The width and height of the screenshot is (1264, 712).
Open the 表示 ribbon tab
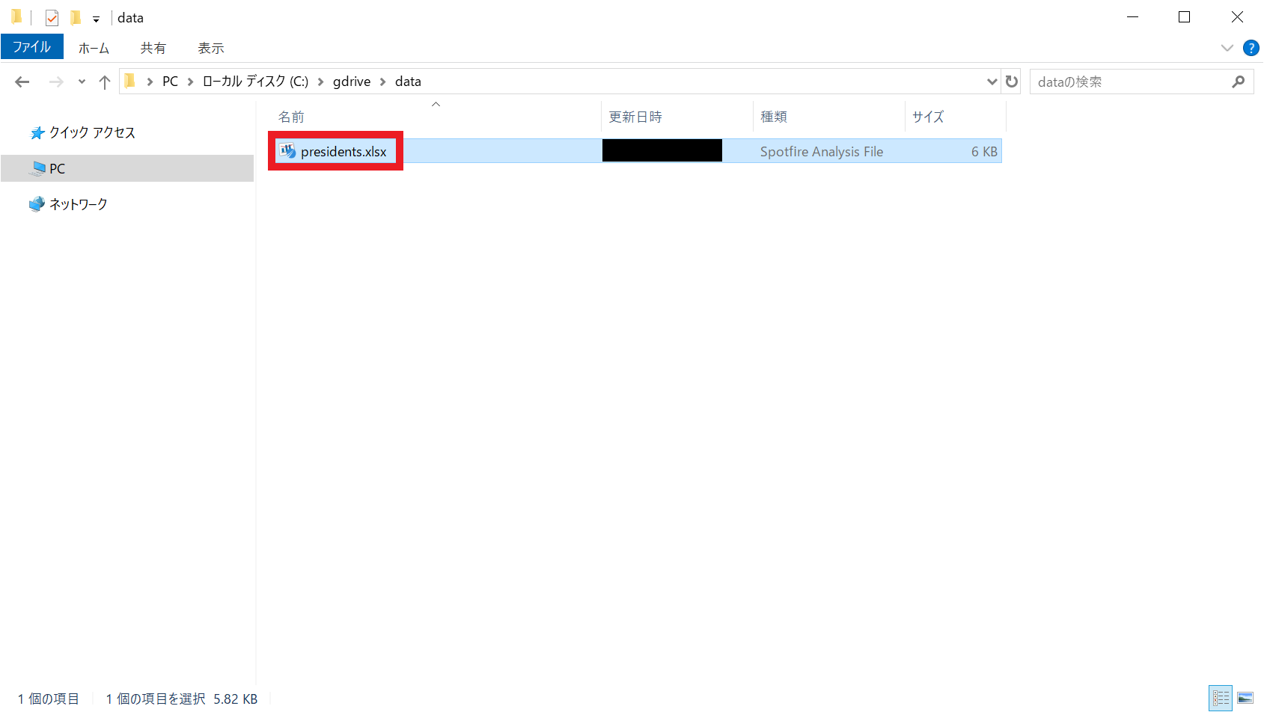click(x=210, y=48)
